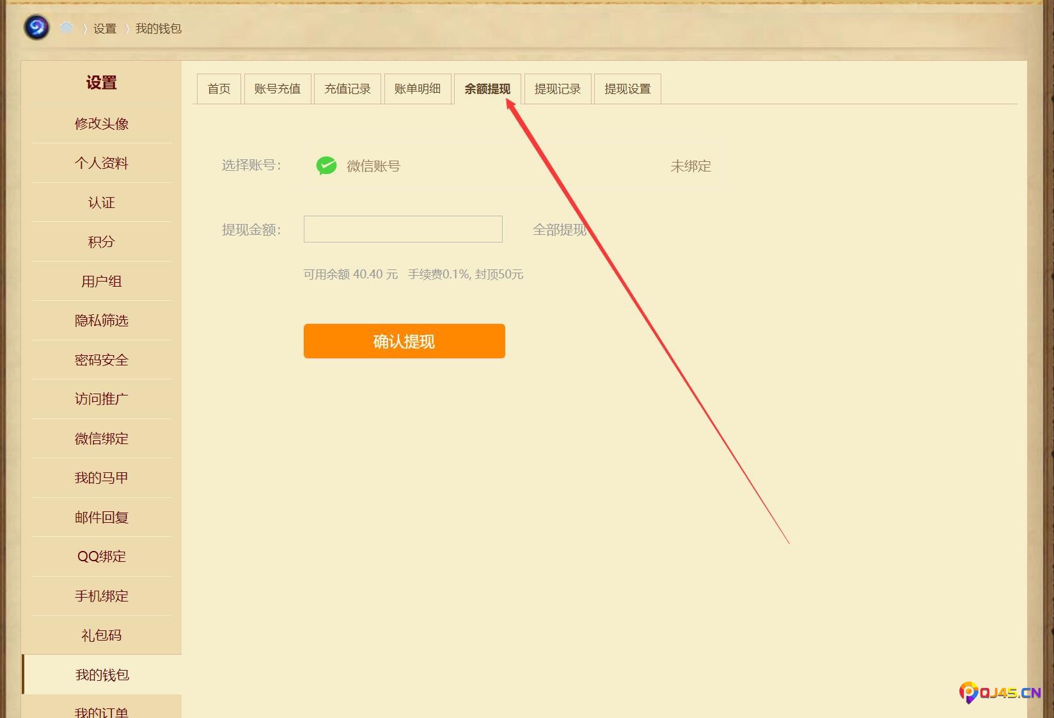This screenshot has width=1054, height=718.
Task: Open the 设置 breadcrumb link
Action: coord(105,29)
